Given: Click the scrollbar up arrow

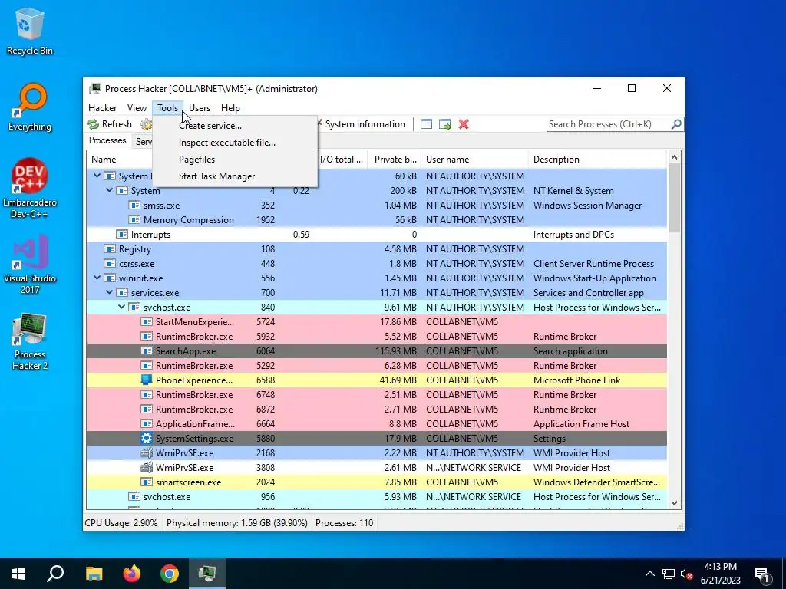Looking at the screenshot, I should pyautogui.click(x=674, y=157).
